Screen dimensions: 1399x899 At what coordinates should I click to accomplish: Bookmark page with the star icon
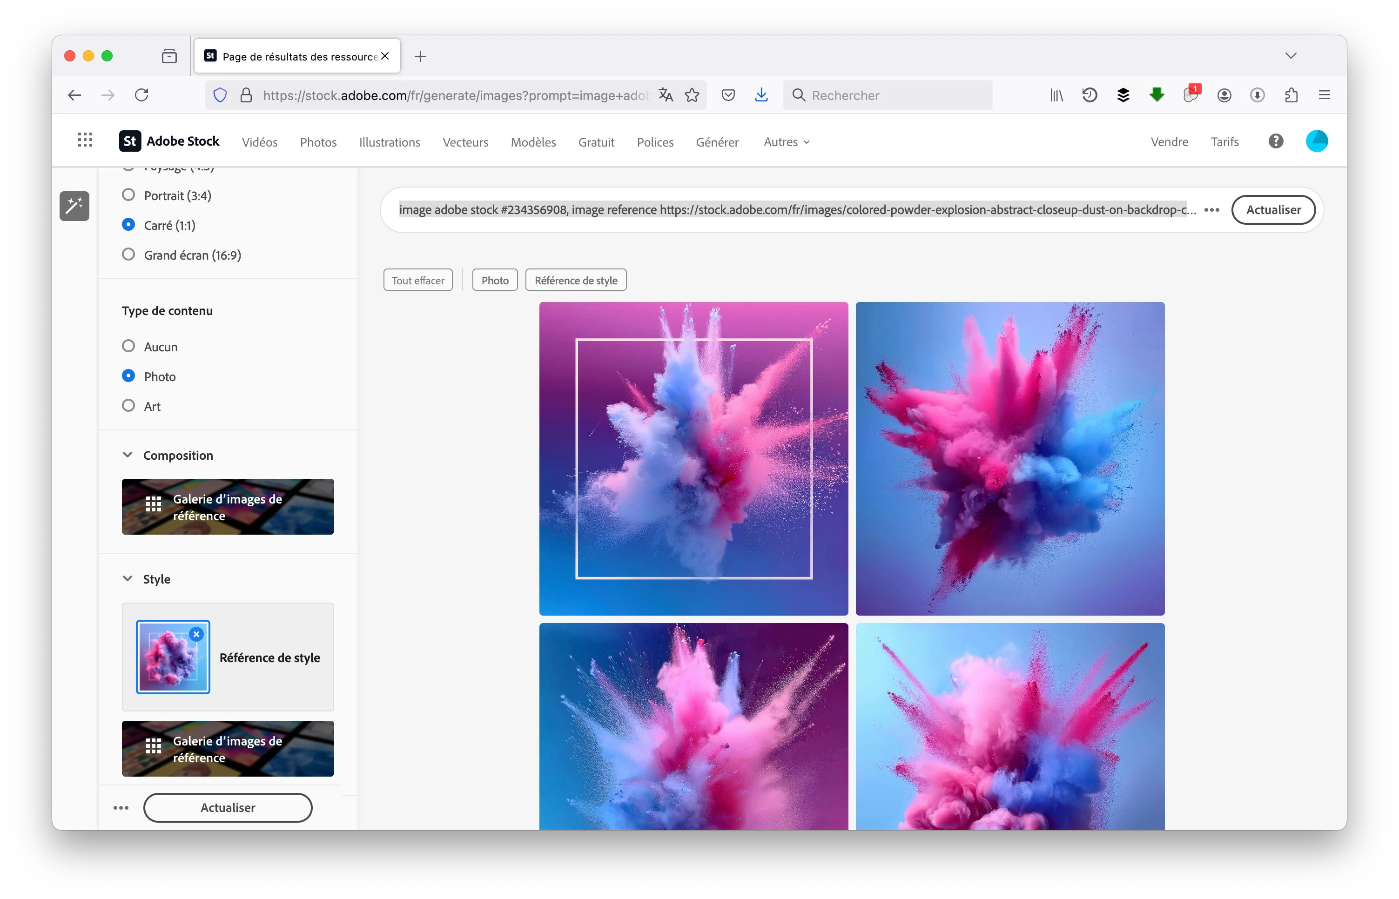point(692,95)
